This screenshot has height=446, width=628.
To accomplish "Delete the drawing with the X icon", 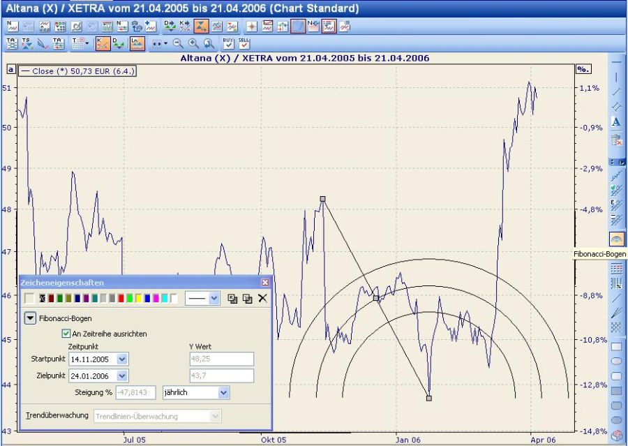I will pos(262,299).
